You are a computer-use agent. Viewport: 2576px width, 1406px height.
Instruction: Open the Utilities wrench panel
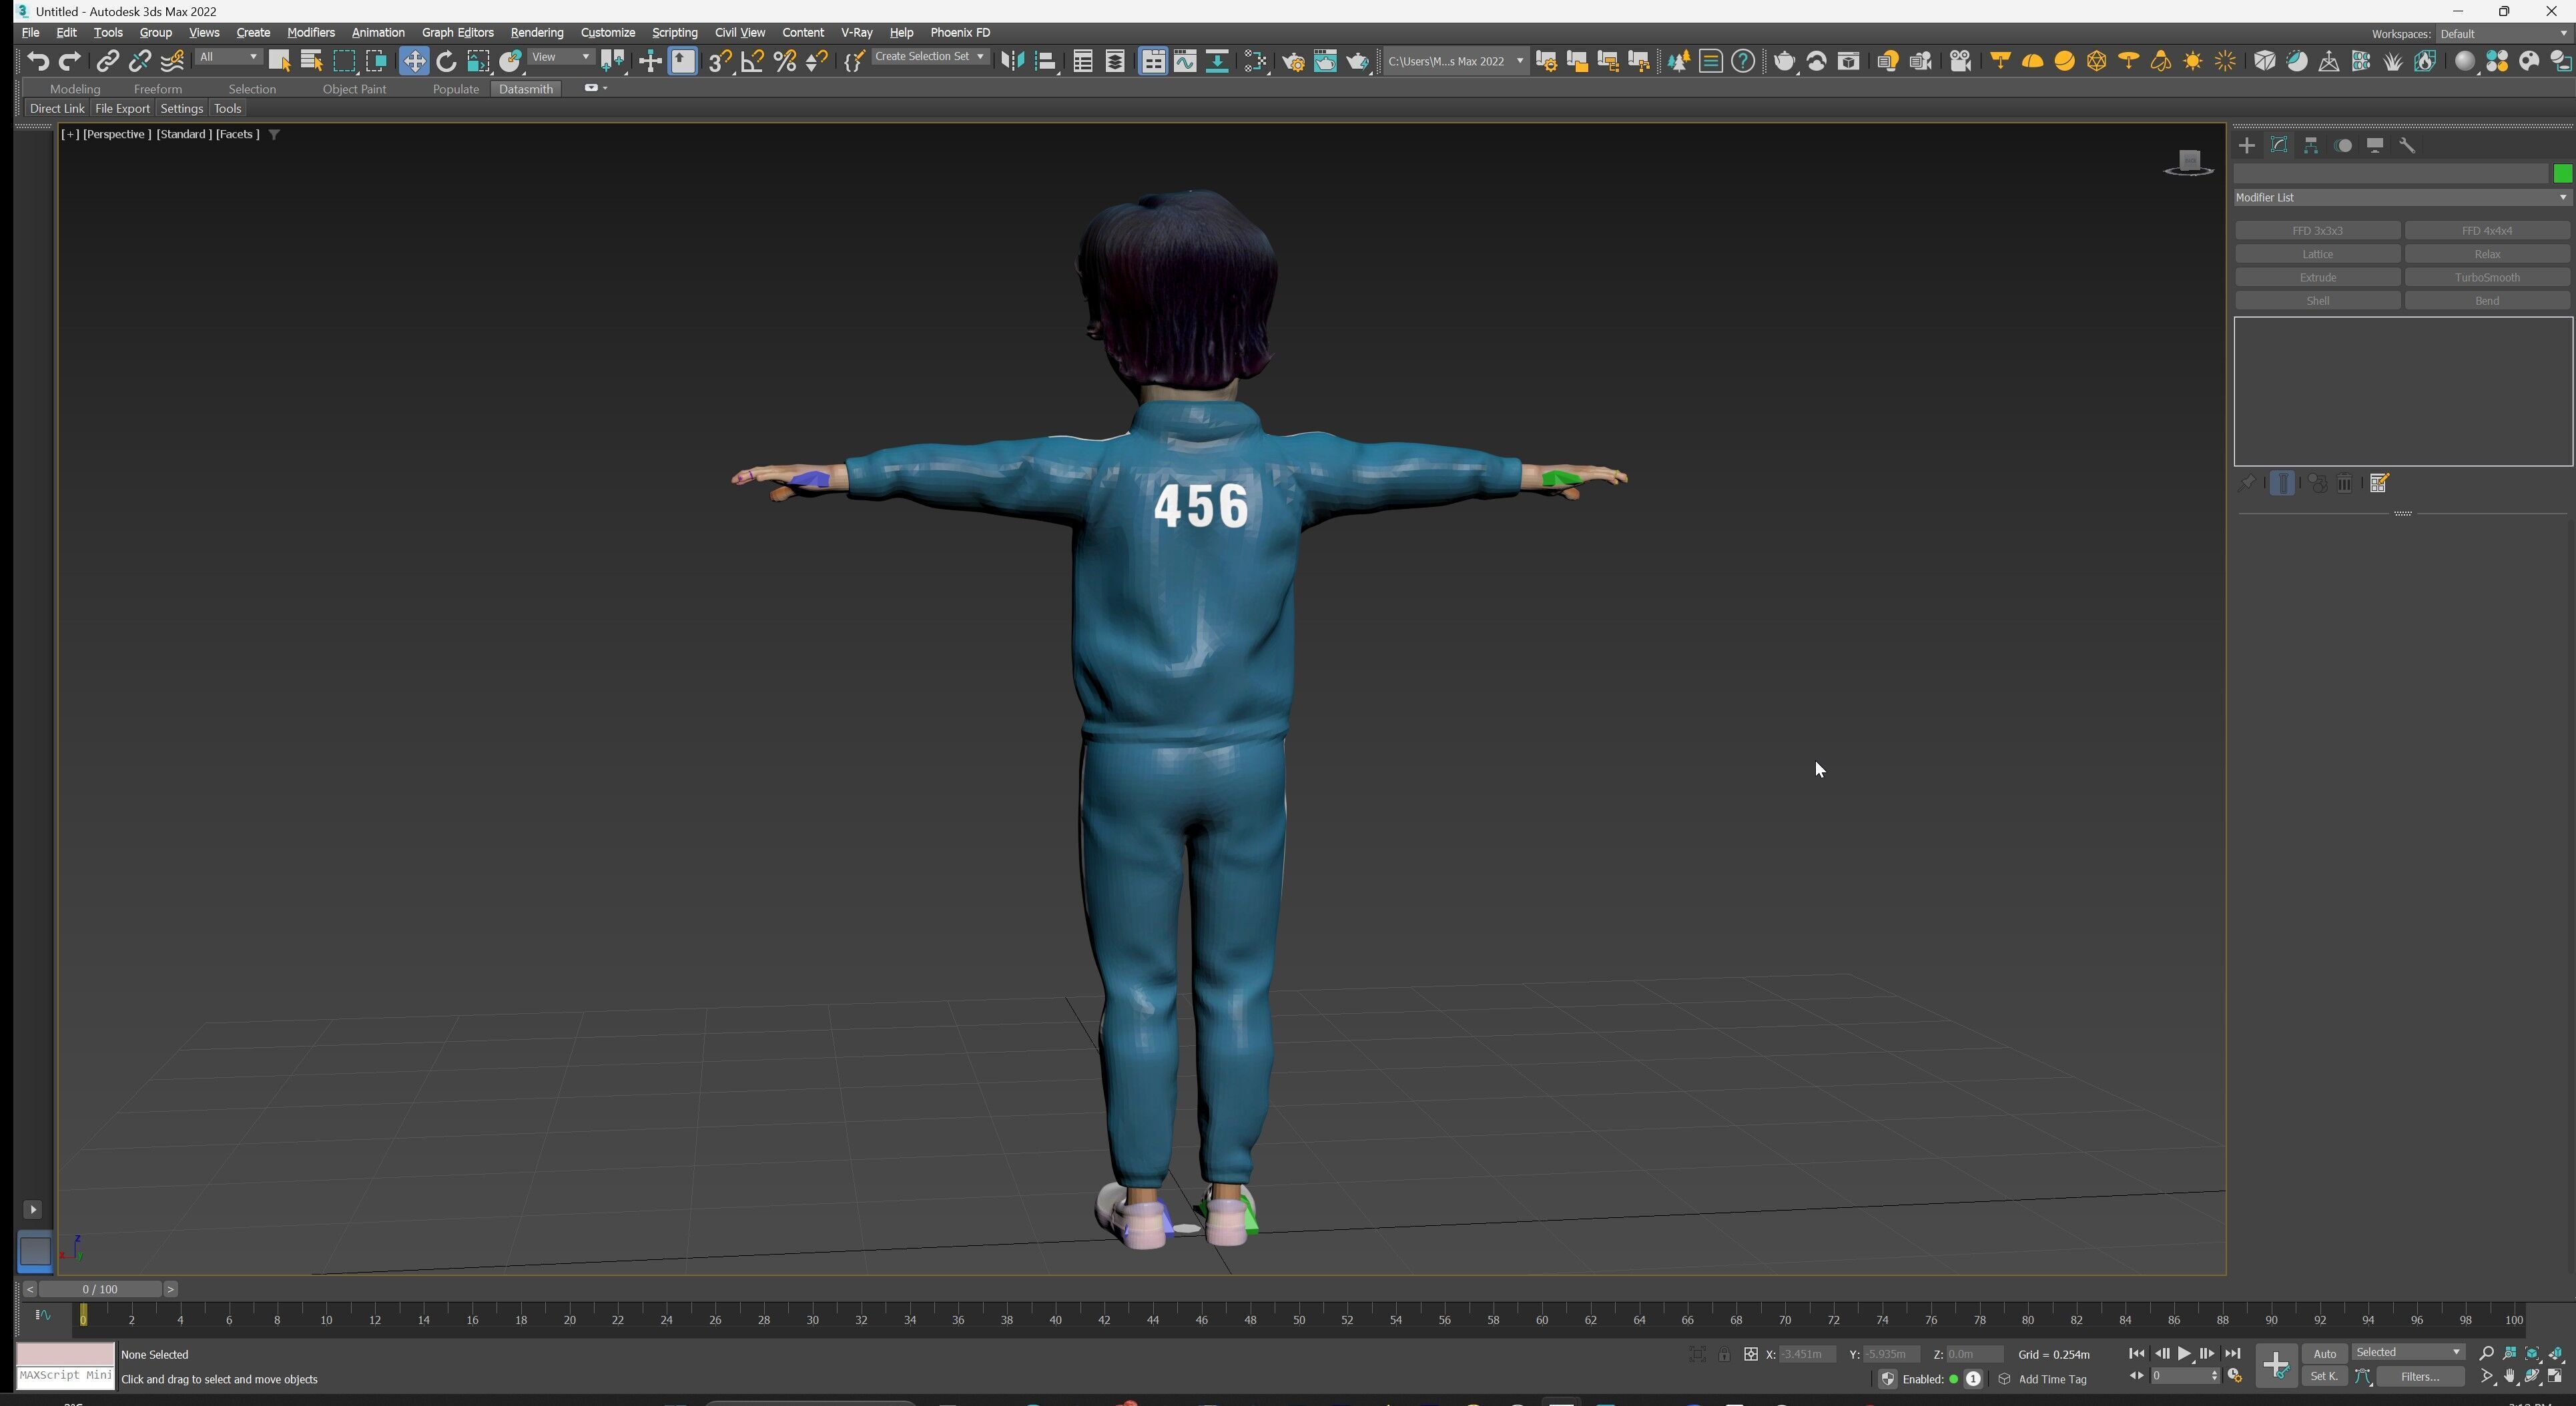(x=2407, y=146)
